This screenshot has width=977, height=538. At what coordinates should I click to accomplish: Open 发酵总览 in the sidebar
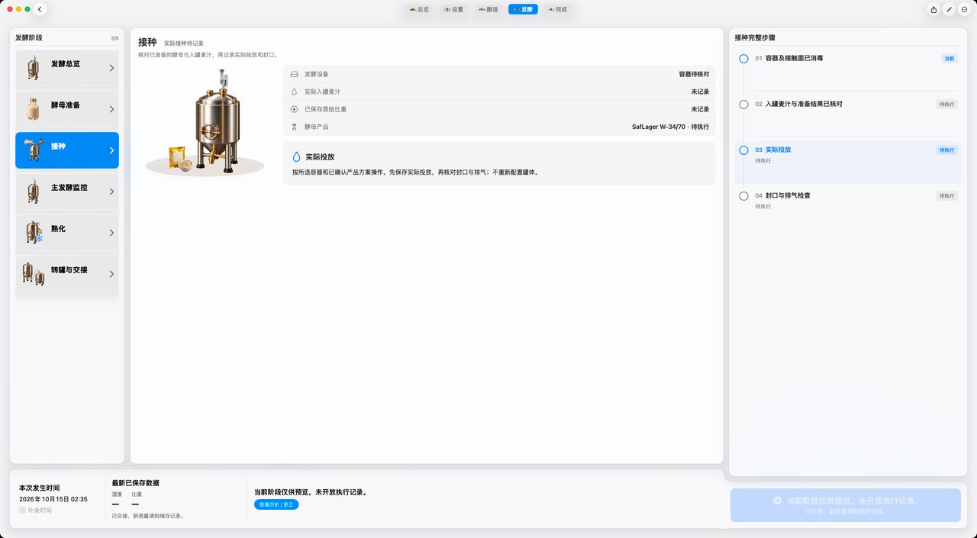67,67
